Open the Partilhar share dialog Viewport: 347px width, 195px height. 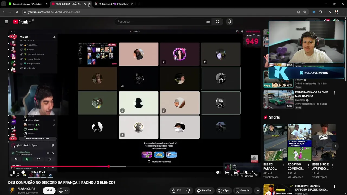[x=204, y=190]
